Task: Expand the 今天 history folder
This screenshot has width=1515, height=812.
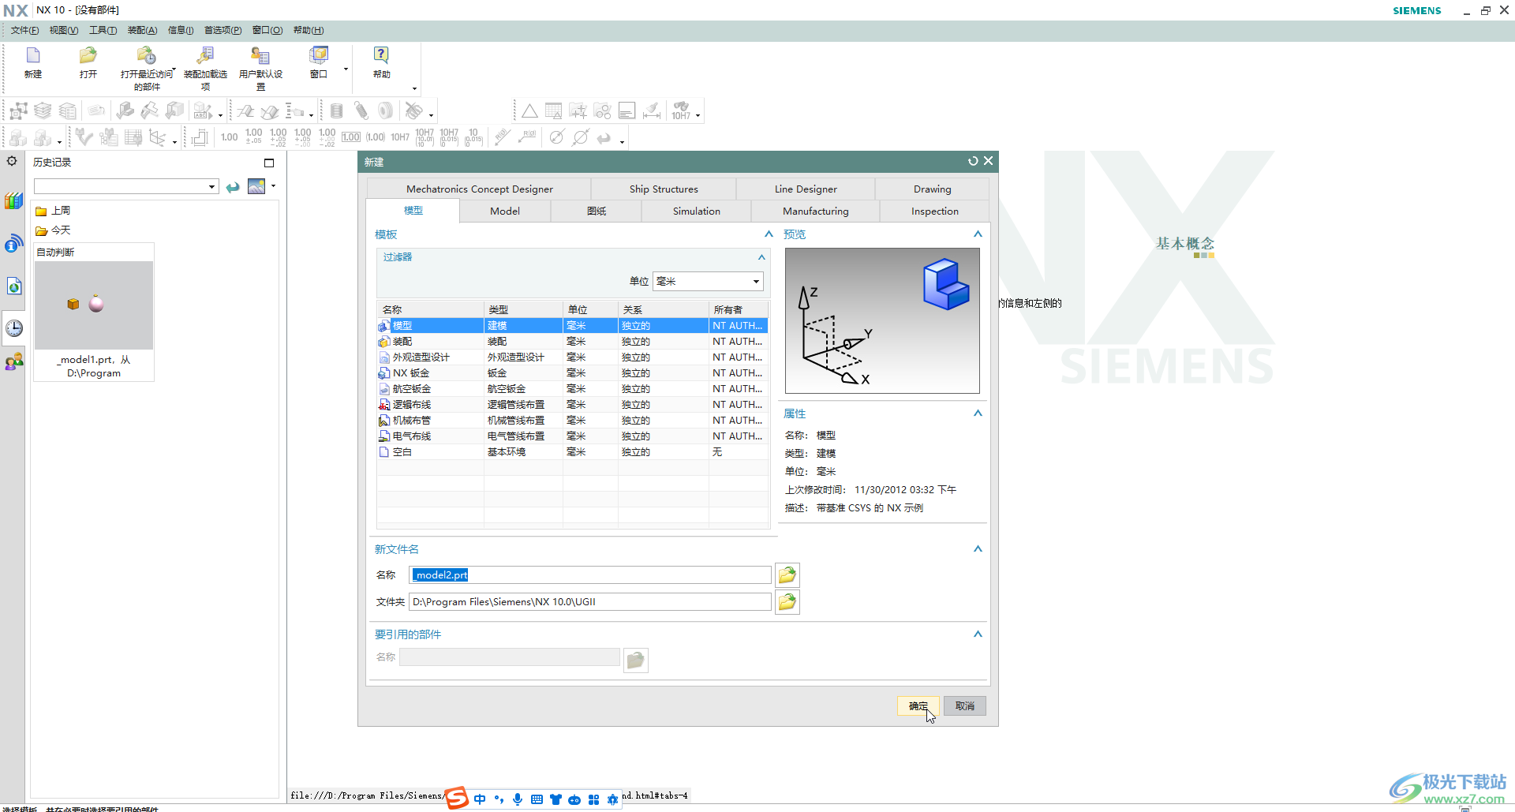Action: pos(53,230)
